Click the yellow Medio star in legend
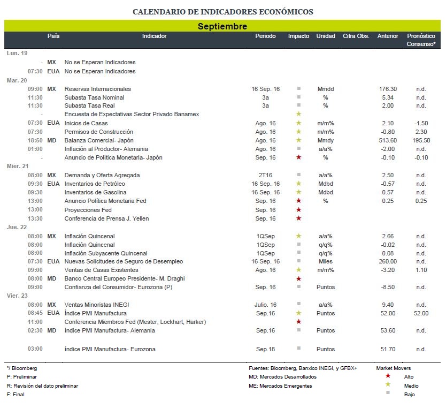The height and width of the screenshot is (408, 446). pyautogui.click(x=388, y=384)
